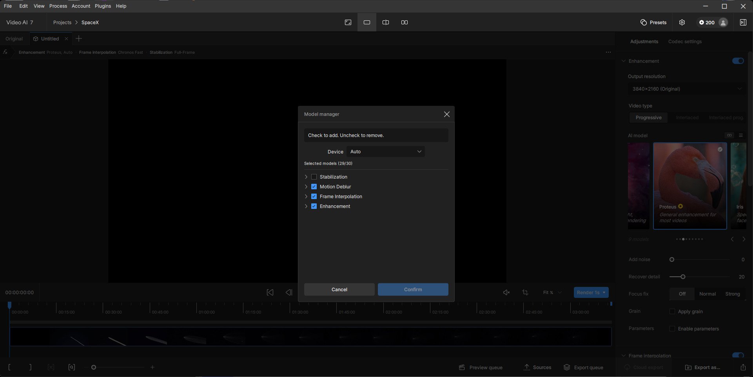
Task: Toggle the right side panel icon
Action: 743,22
